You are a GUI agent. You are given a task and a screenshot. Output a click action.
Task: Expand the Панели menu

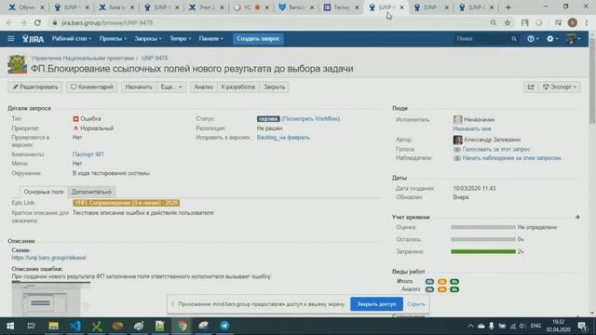coord(211,39)
